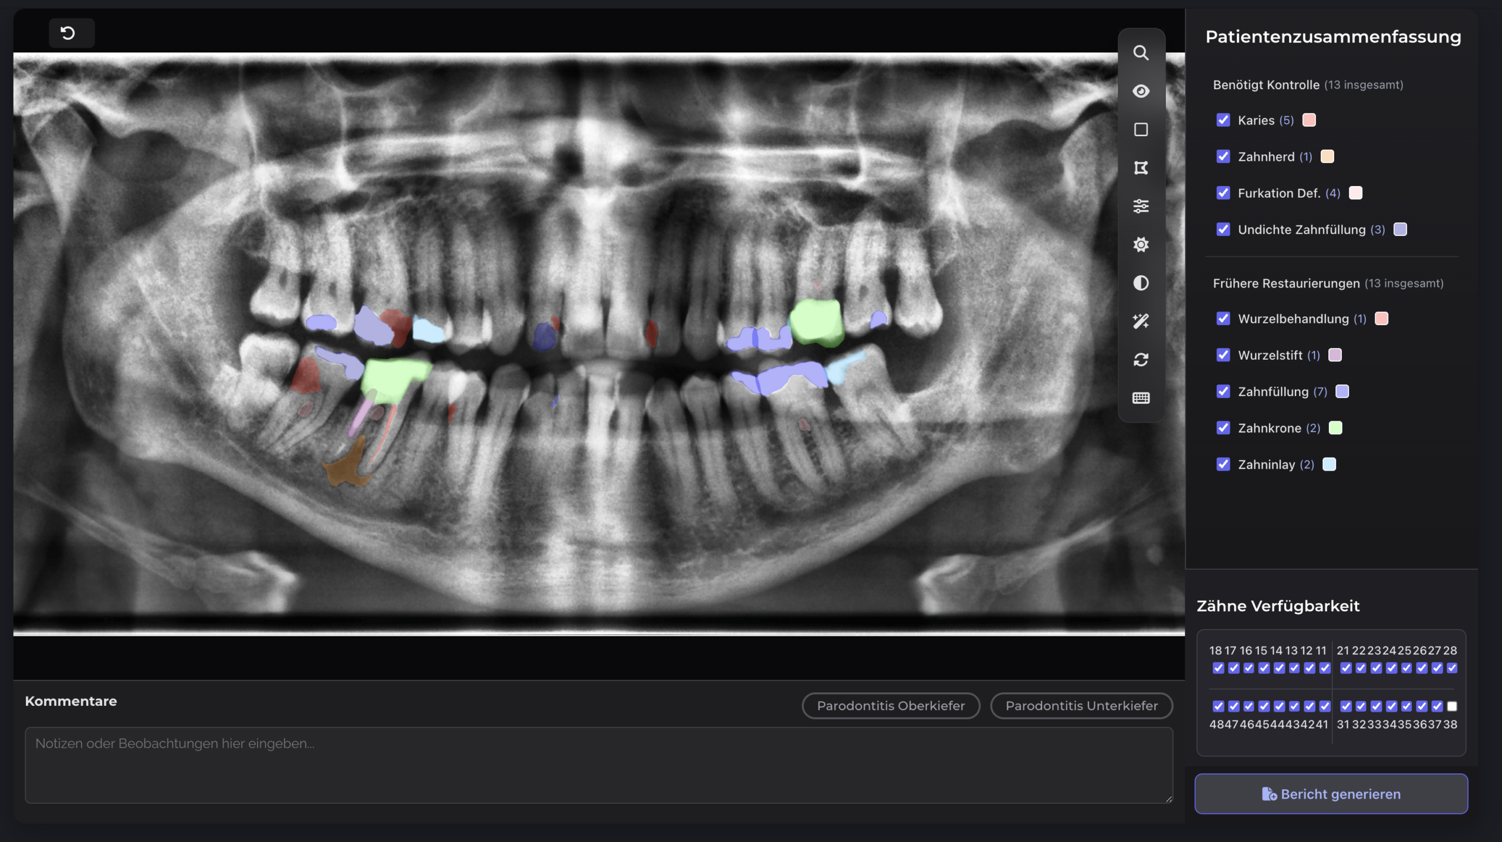Uncheck the Karies checkbox

[1223, 120]
